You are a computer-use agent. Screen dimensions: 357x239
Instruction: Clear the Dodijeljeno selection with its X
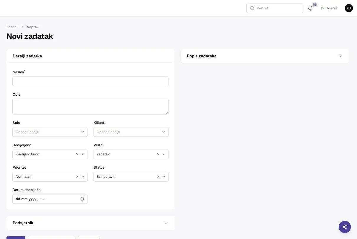tap(77, 154)
